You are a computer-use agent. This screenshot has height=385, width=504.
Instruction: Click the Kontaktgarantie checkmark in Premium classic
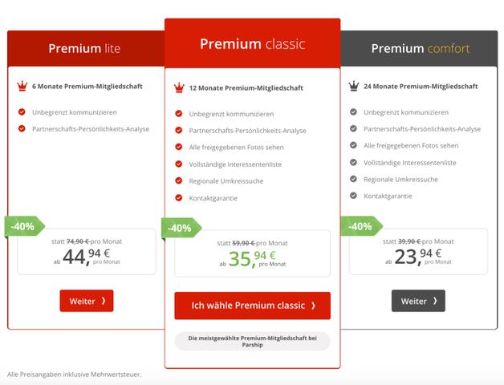179,198
